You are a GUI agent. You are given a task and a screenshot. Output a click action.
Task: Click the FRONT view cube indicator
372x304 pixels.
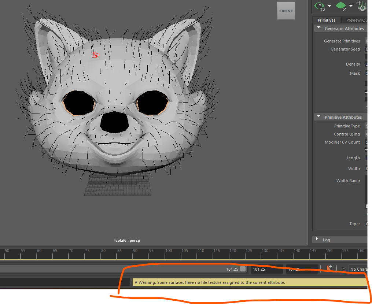pos(286,10)
